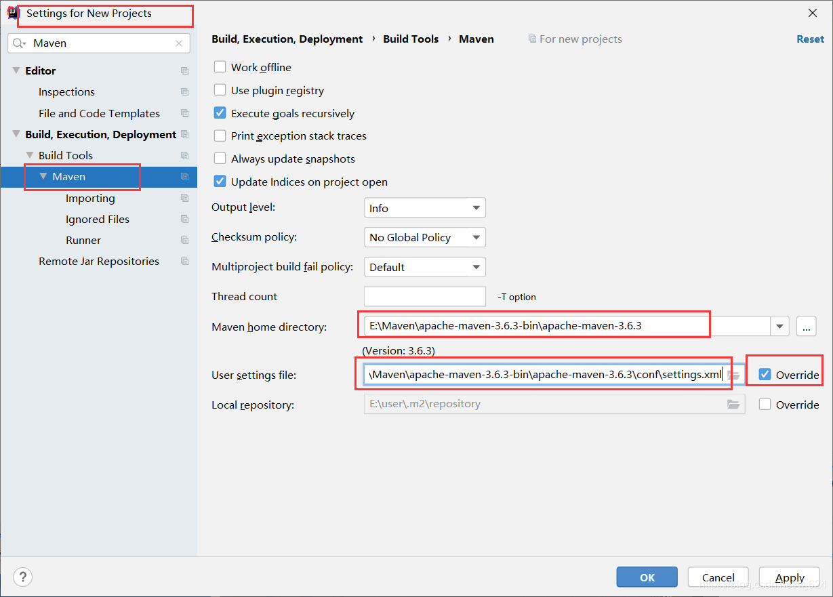This screenshot has height=597, width=833.
Task: Click the Cancel button
Action: (718, 577)
